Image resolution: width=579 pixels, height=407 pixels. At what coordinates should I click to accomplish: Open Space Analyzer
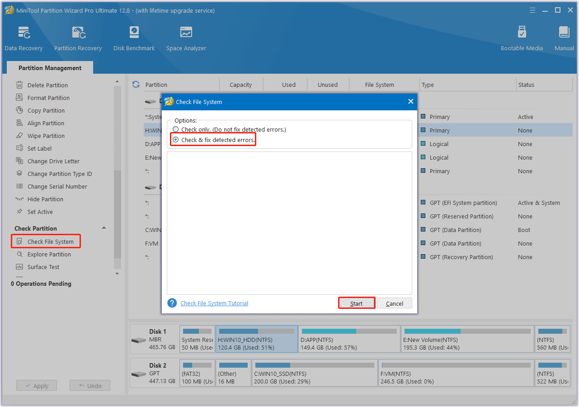point(186,39)
